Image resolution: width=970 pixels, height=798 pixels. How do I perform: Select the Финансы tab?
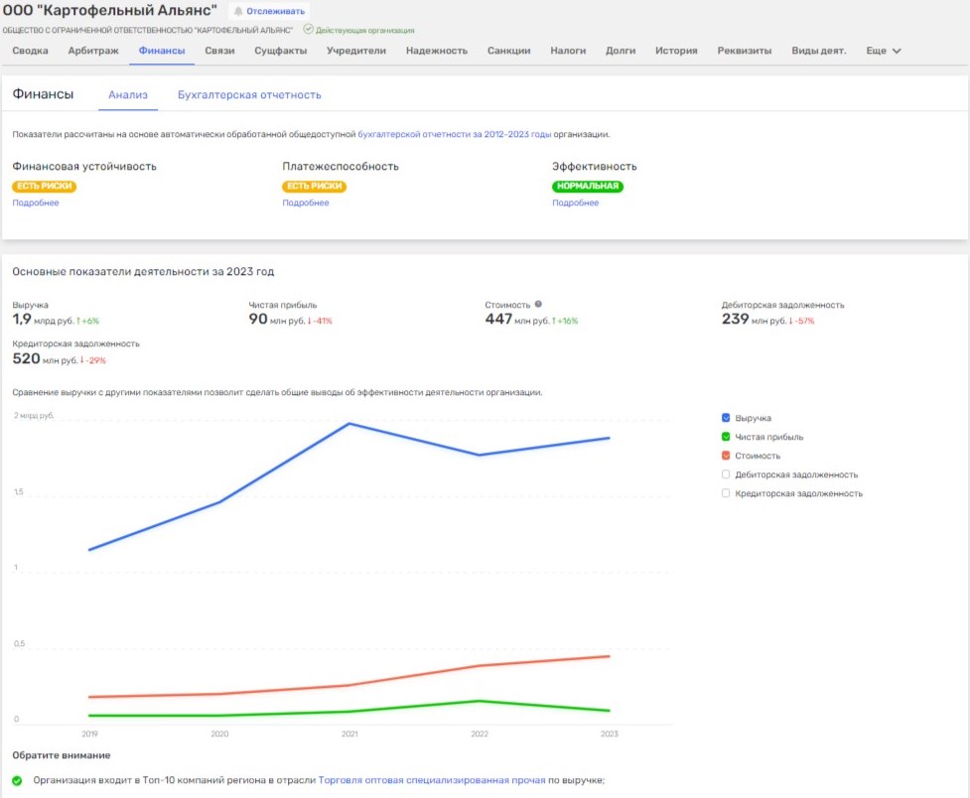[x=162, y=51]
